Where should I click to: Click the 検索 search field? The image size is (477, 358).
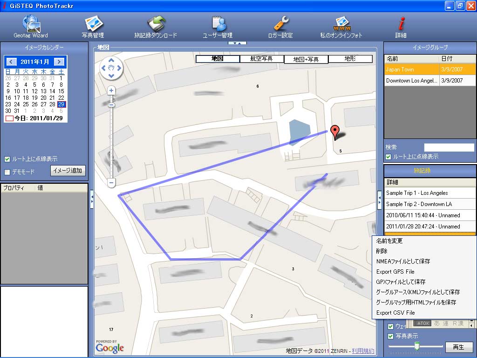[449, 147]
